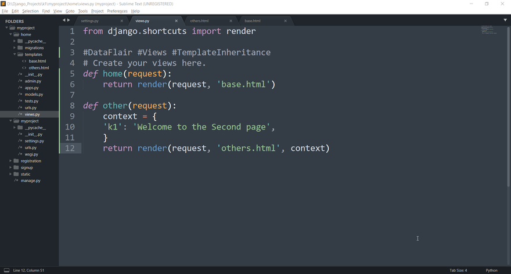Switch to the others.html tab

[x=199, y=21]
